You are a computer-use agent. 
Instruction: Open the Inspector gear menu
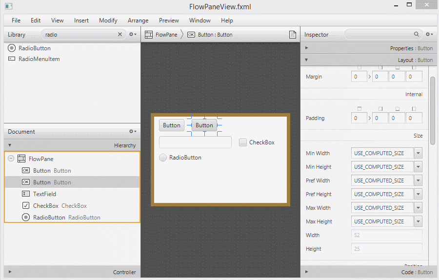coord(429,35)
